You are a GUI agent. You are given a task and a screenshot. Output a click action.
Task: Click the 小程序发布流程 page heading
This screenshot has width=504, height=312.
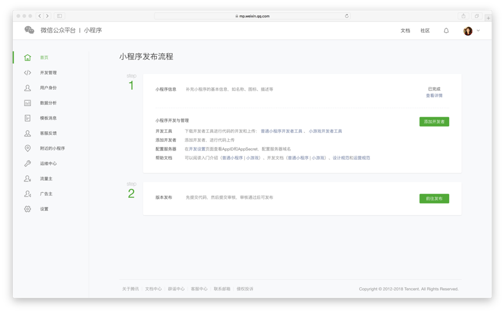point(146,57)
